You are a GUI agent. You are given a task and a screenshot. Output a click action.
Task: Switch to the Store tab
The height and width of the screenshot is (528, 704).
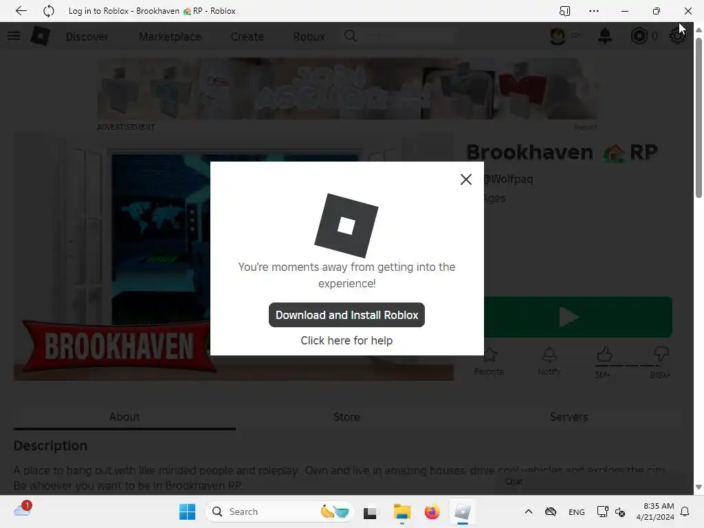tap(346, 417)
